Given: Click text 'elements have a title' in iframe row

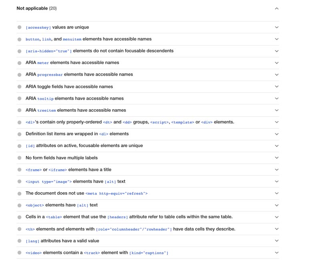Looking at the screenshot, I should (90, 170).
